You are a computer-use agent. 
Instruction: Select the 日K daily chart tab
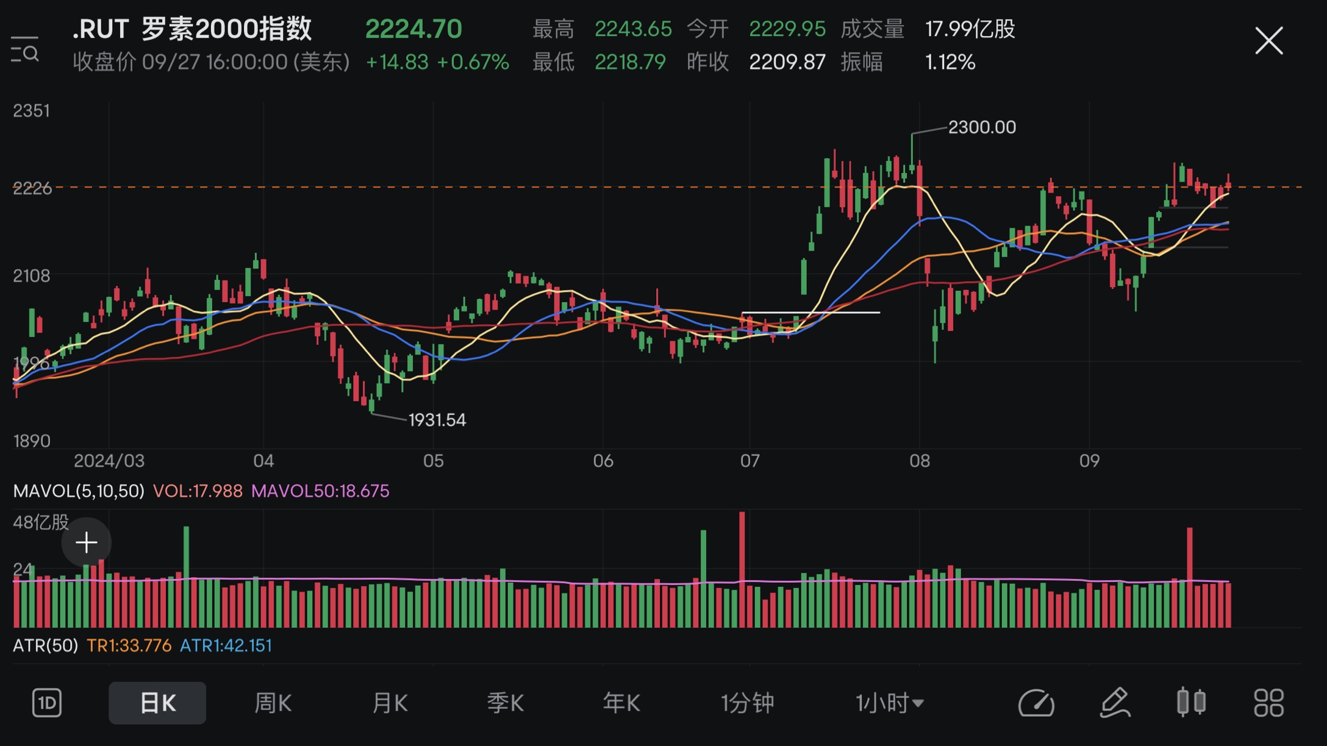(157, 703)
